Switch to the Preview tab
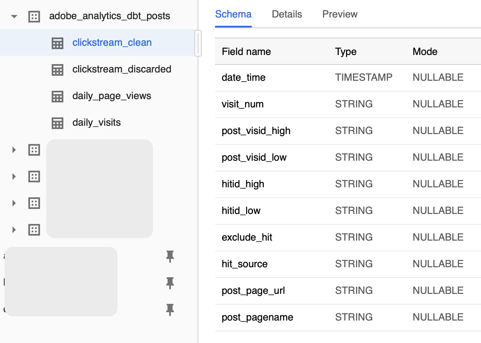 [340, 14]
